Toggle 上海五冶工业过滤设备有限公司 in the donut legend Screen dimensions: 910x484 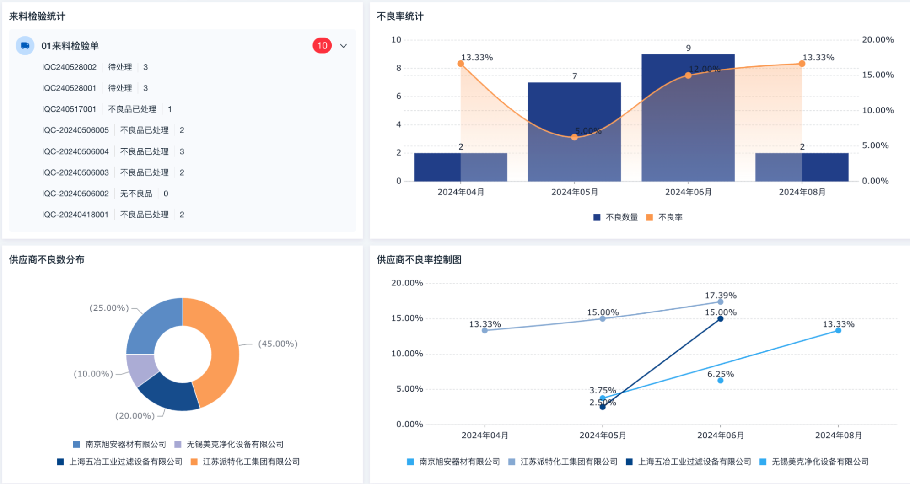[x=120, y=462]
